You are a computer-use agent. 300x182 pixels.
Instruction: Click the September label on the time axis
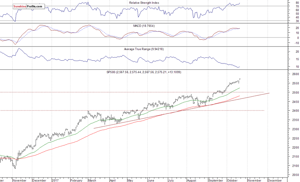(216, 180)
